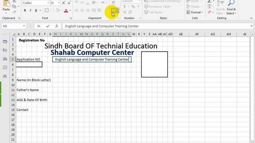Click Increase Indent icon
255x143 pixels.
99,10
